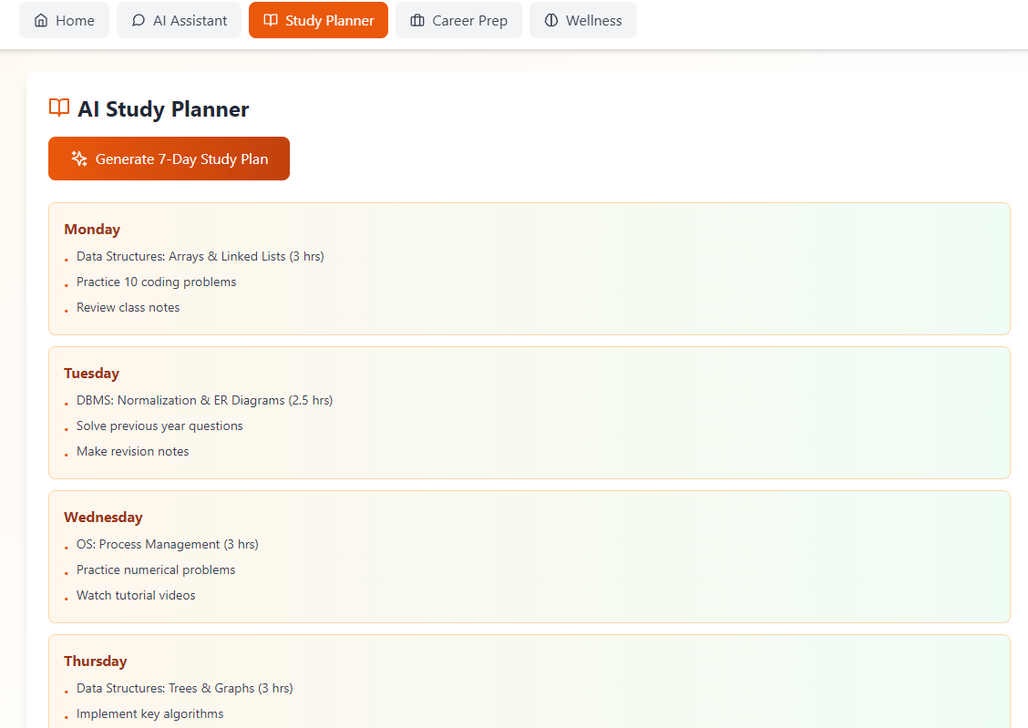
Task: Click 'Practice numerical problems' item
Action: point(156,570)
